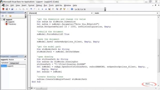Open the Add-Ins menu

pos(58,5)
